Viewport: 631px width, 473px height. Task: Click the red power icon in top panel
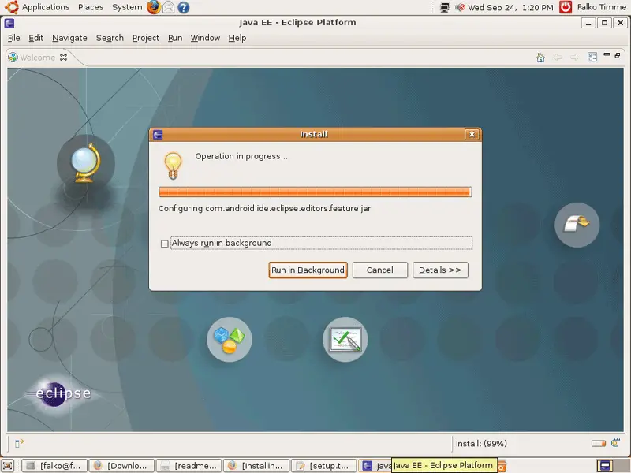click(x=566, y=7)
